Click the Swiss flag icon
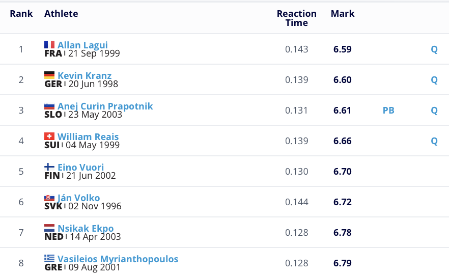 (49, 136)
